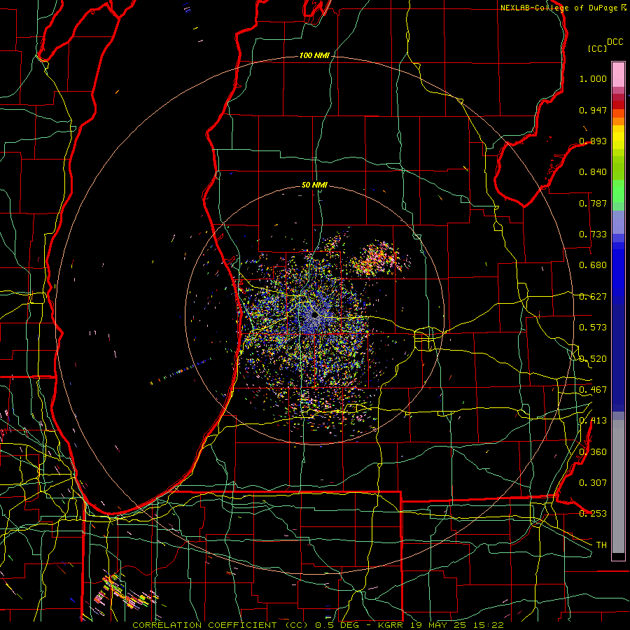Select the 0.573 legend value
Image resolution: width=630 pixels, height=630 pixels.
point(593,328)
